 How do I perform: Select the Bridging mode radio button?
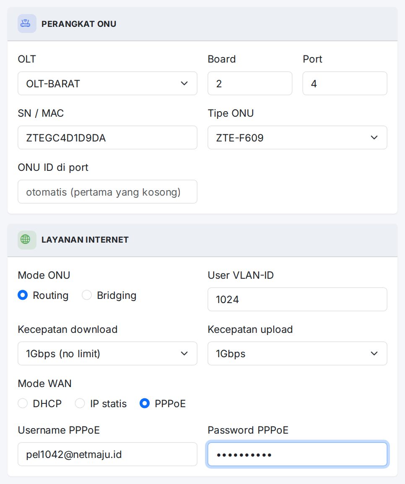click(x=87, y=295)
